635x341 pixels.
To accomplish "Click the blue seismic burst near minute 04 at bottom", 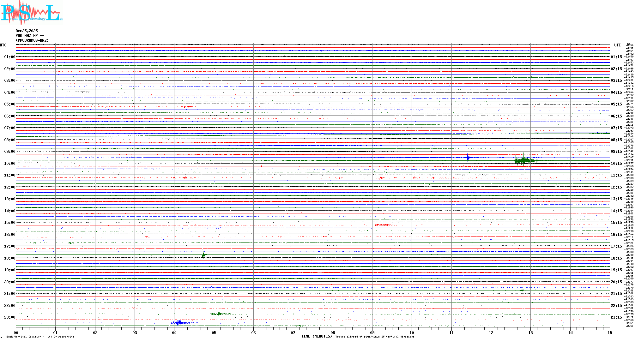I will click(x=179, y=323).
